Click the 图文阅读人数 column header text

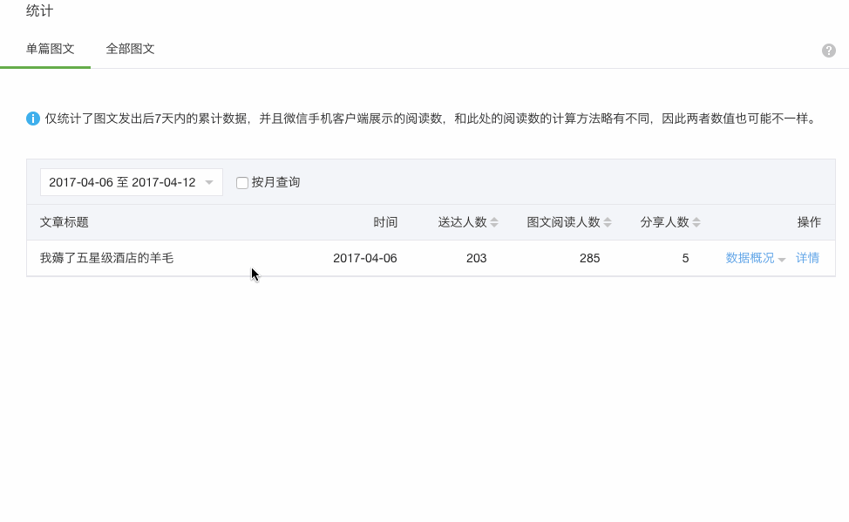coord(563,222)
